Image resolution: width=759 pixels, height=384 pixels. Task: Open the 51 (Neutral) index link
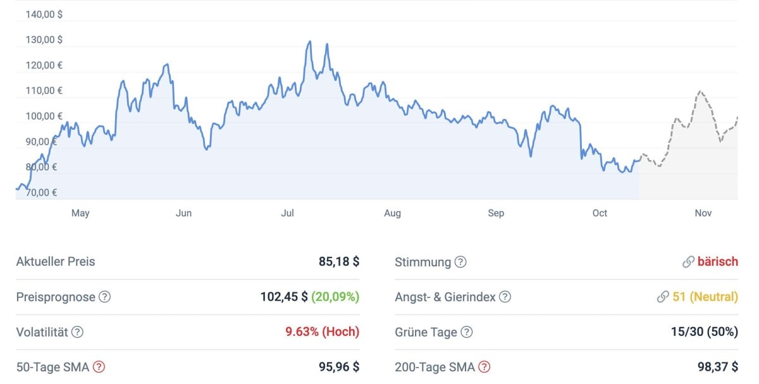[x=705, y=297]
